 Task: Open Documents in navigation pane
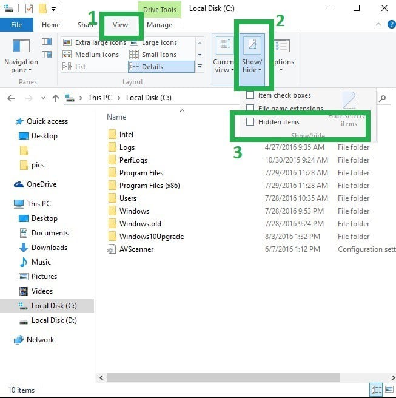pos(50,233)
